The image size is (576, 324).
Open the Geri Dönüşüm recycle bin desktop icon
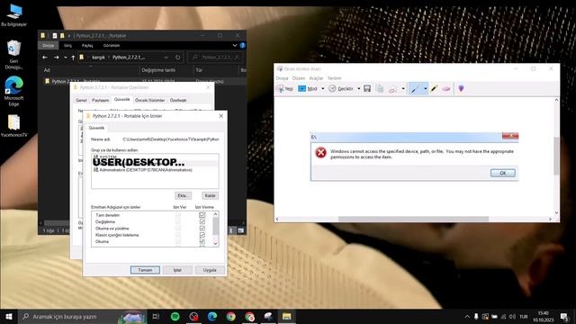coord(13,55)
